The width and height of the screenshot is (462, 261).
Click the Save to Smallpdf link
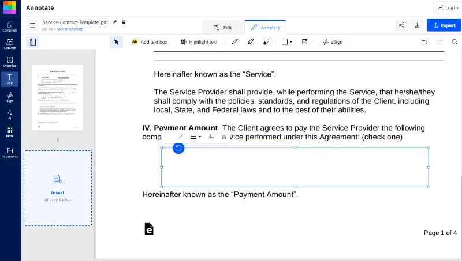coord(70,29)
